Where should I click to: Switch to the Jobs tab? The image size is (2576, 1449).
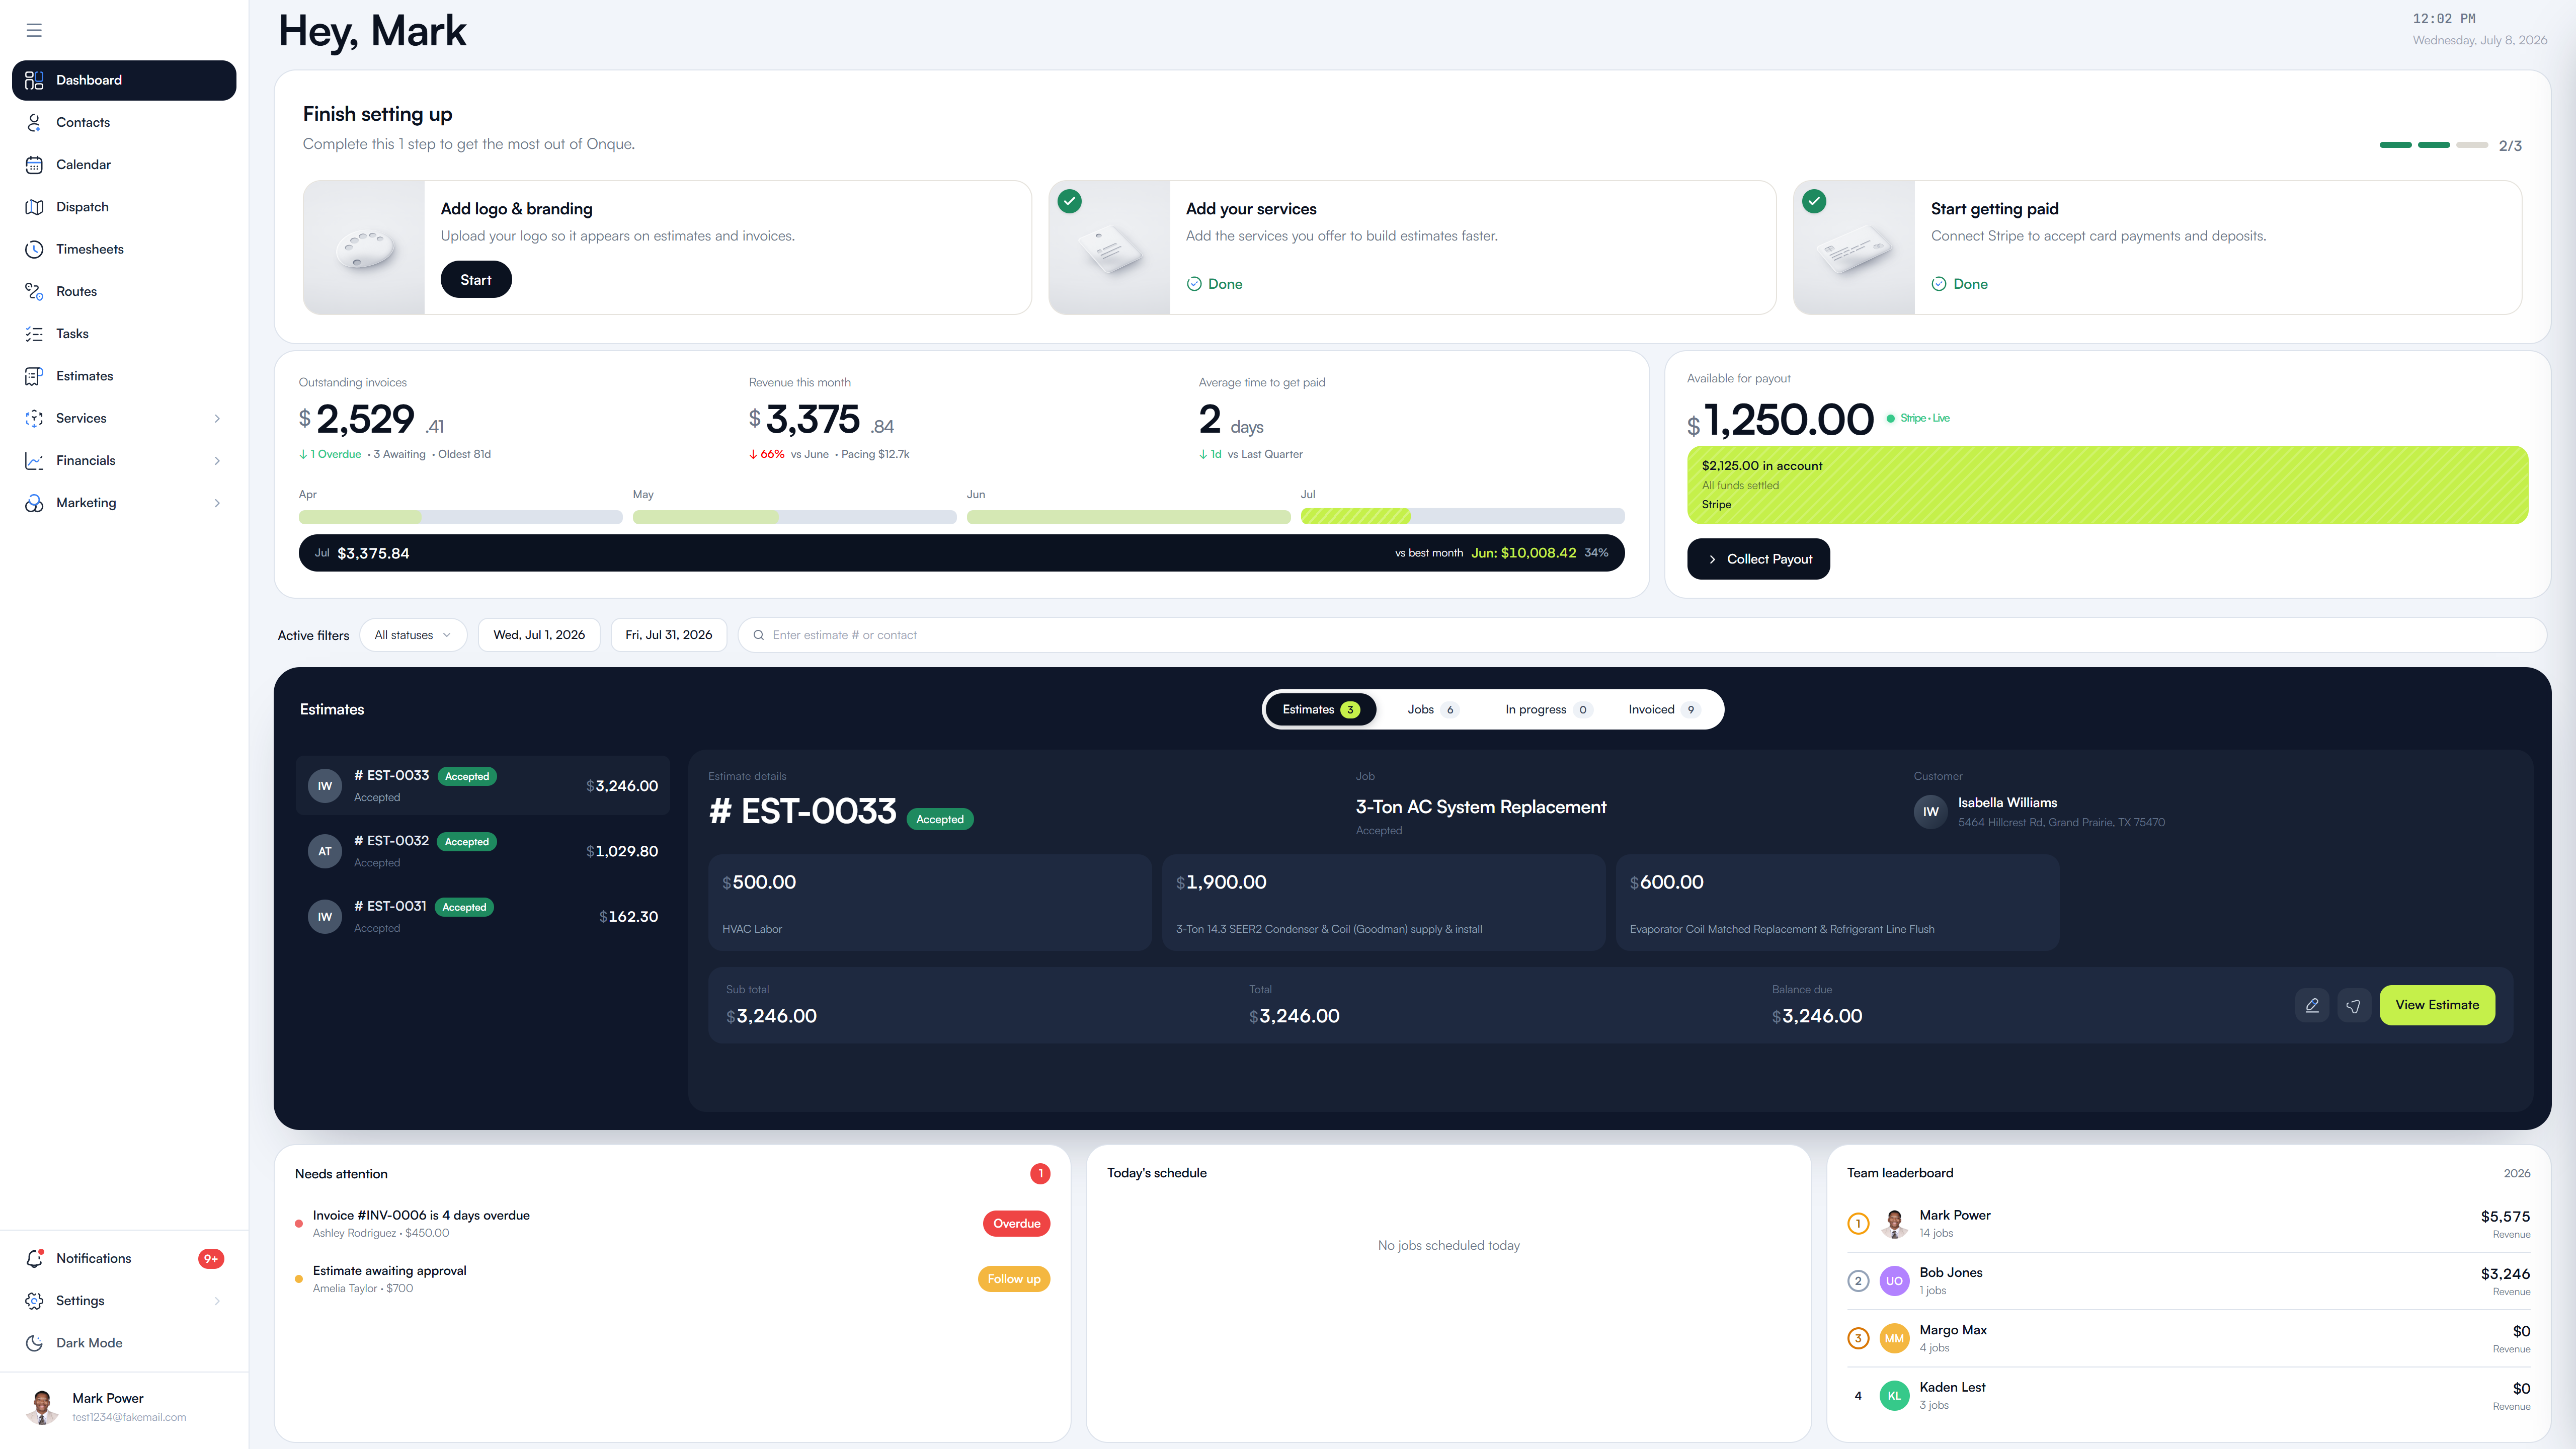(1432, 710)
